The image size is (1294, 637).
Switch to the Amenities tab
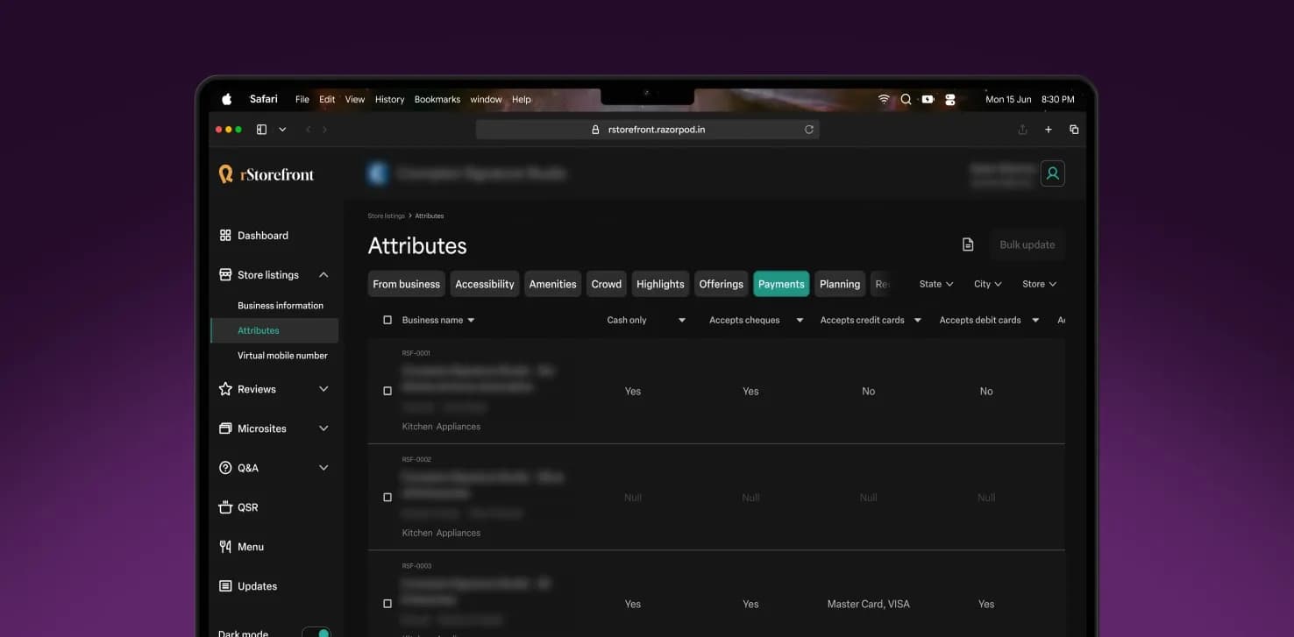(x=553, y=284)
